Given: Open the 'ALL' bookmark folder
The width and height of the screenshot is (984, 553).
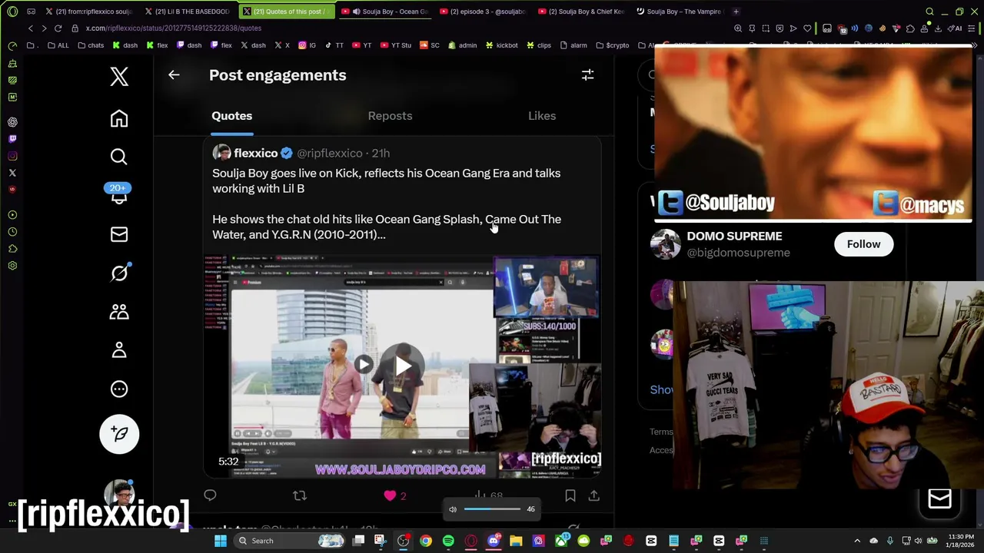Looking at the screenshot, I should click(58, 45).
